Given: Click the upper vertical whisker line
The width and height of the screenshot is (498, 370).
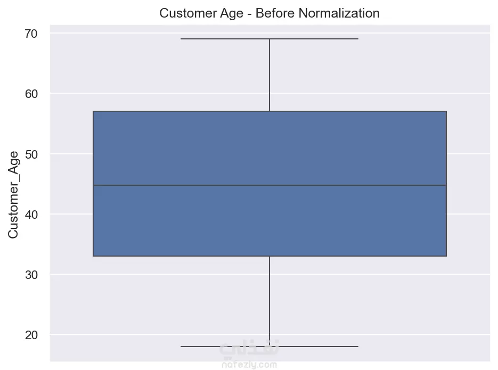Looking at the screenshot, I should click(270, 75).
